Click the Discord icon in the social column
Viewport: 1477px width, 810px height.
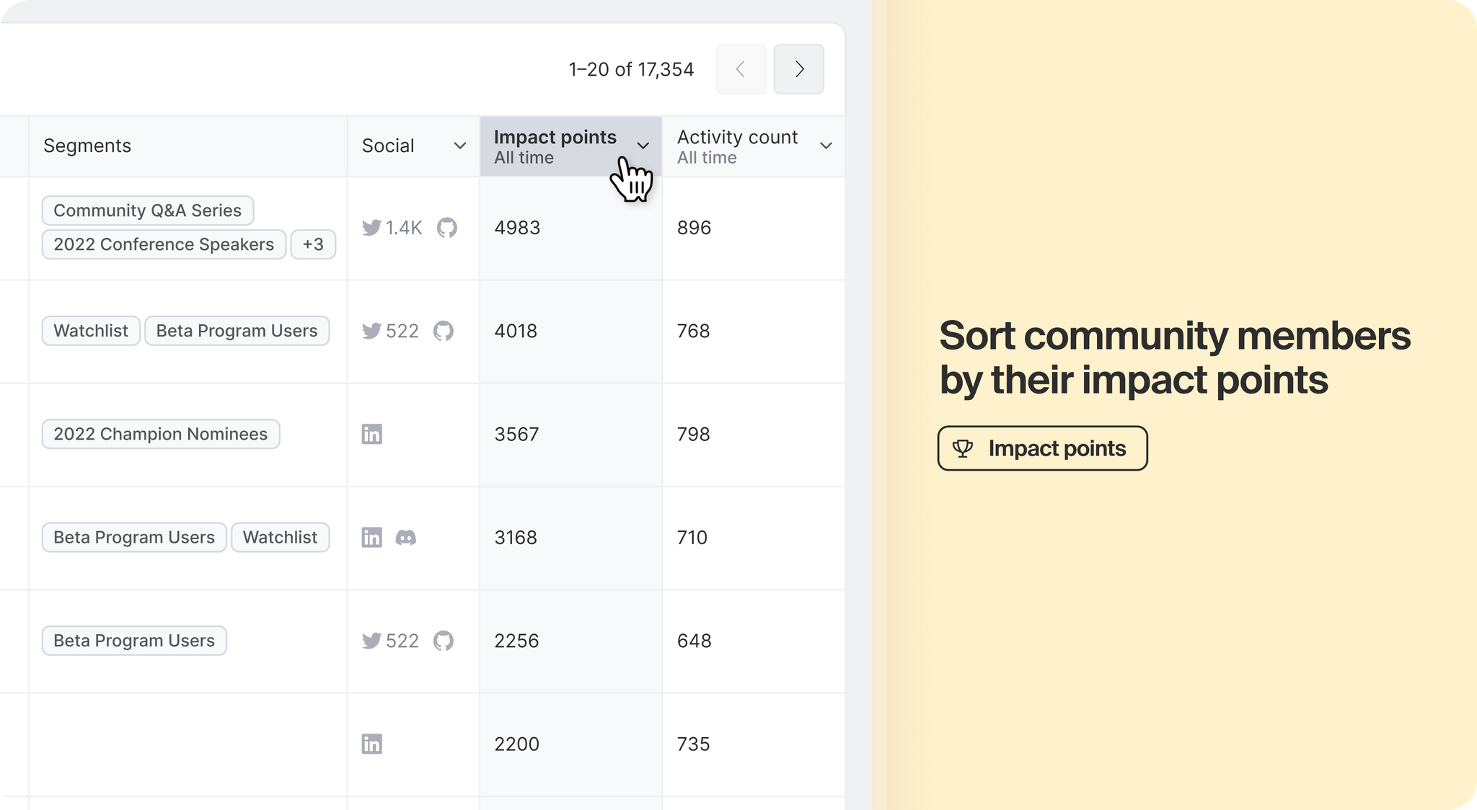(x=406, y=538)
